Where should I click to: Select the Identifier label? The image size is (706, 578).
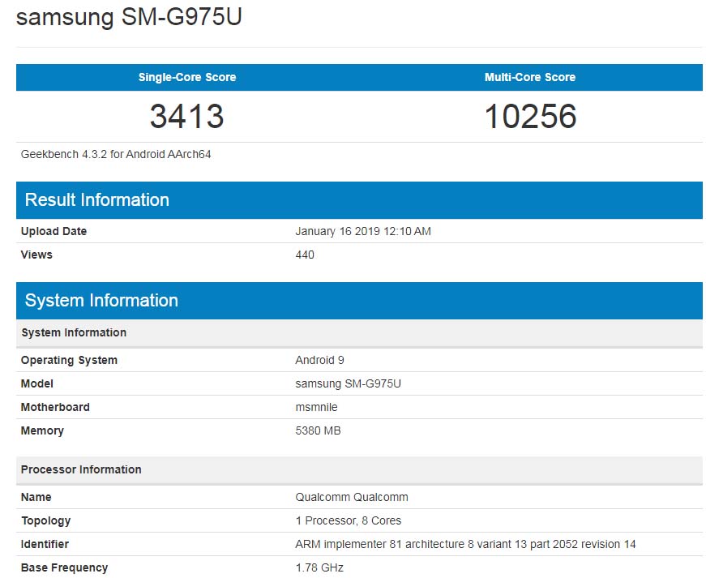(x=45, y=544)
